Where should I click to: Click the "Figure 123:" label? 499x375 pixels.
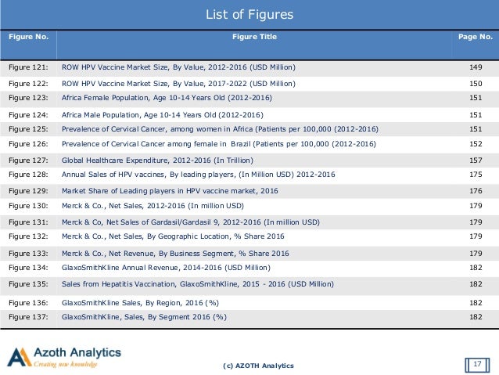pyautogui.click(x=28, y=98)
